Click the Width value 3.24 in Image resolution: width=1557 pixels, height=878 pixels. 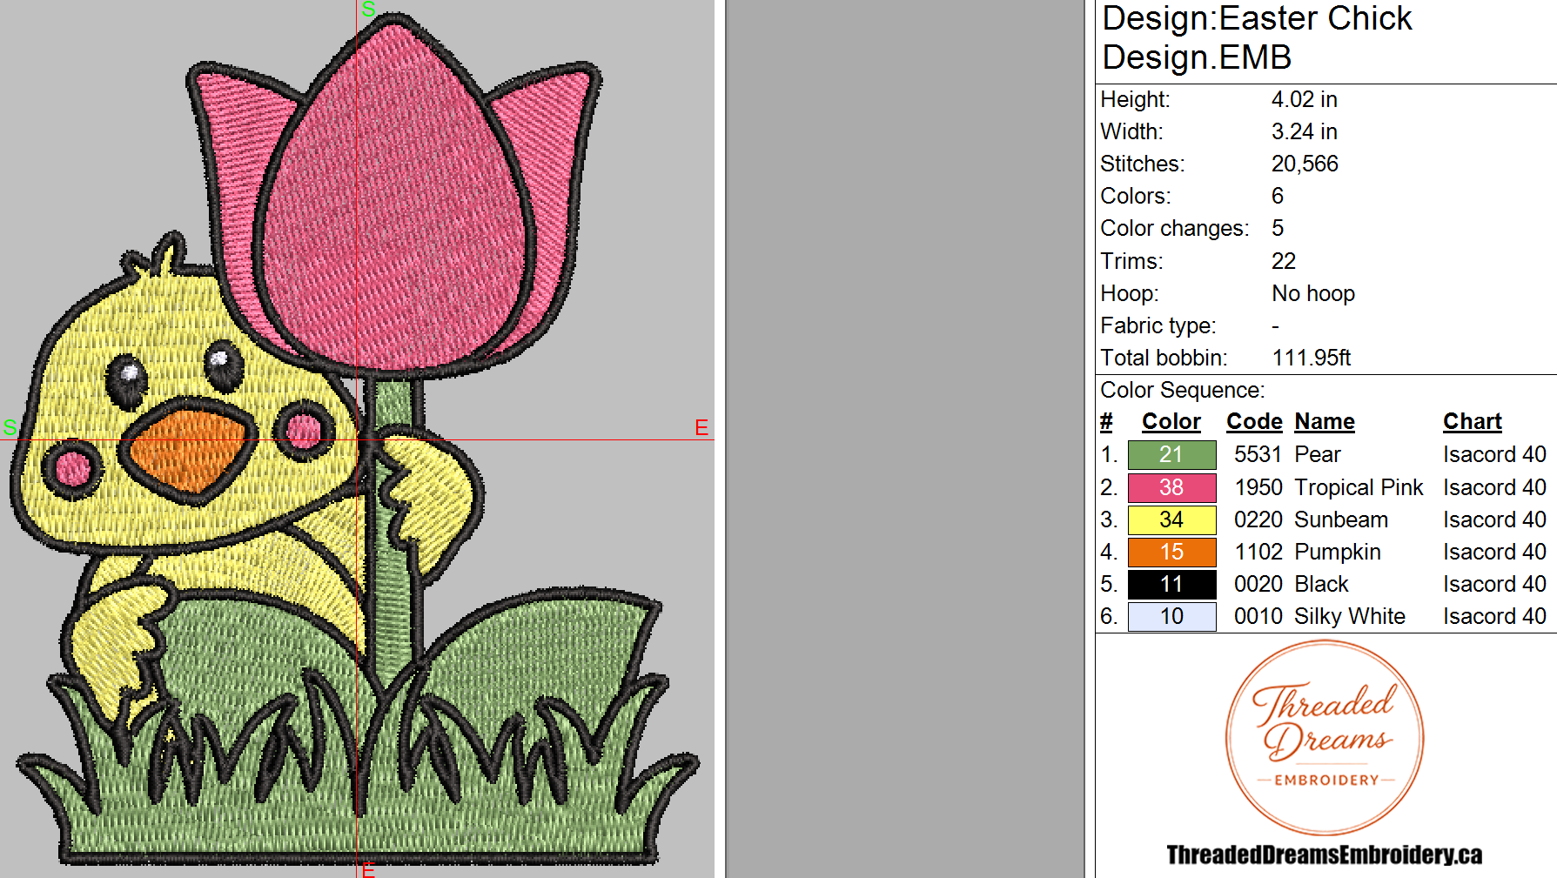(1304, 131)
